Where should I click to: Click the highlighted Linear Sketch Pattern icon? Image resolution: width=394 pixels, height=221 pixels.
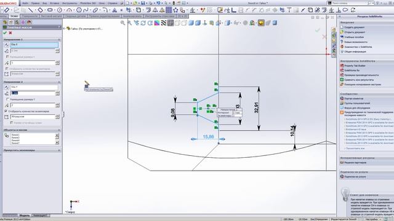coord(169,10)
